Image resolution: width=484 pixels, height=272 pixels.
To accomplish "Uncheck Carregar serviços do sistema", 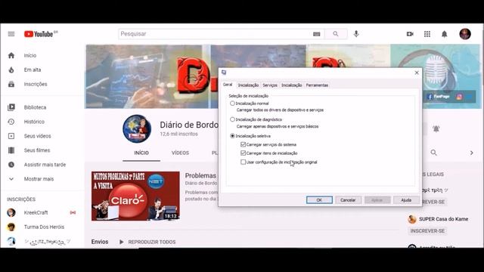I will (244, 144).
